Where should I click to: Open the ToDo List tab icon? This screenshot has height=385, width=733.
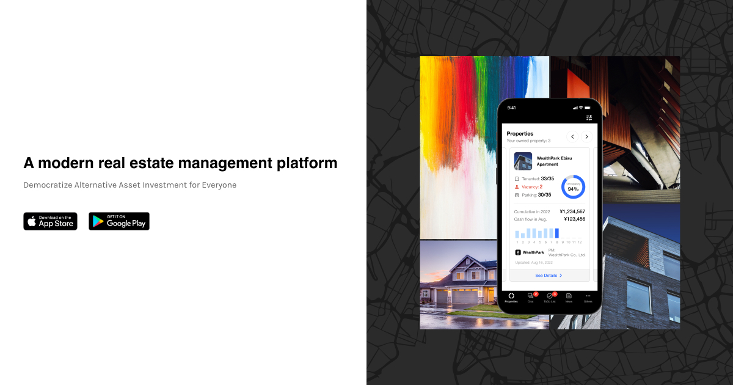[550, 296]
